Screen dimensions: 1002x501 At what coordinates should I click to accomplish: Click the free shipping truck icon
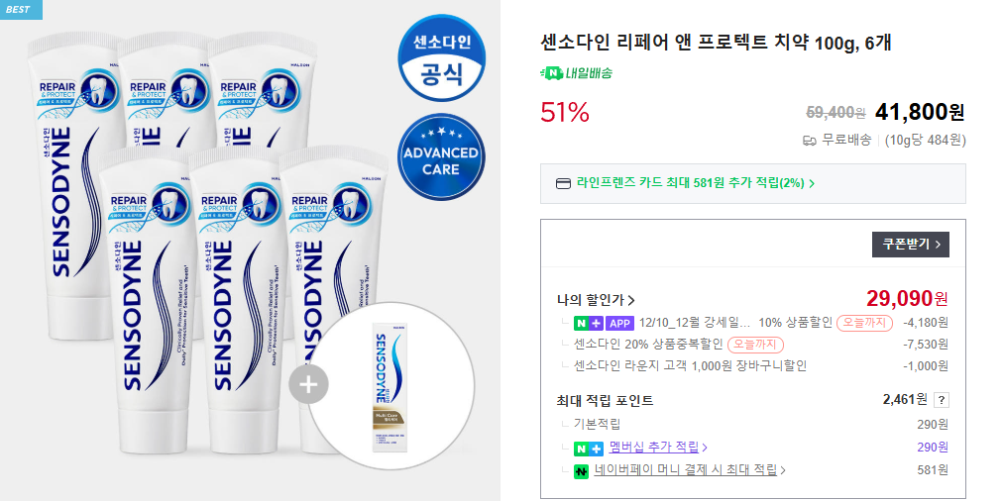tap(809, 140)
